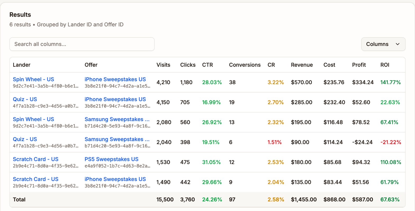Click the Profit column header
415x211 pixels.
[359, 65]
